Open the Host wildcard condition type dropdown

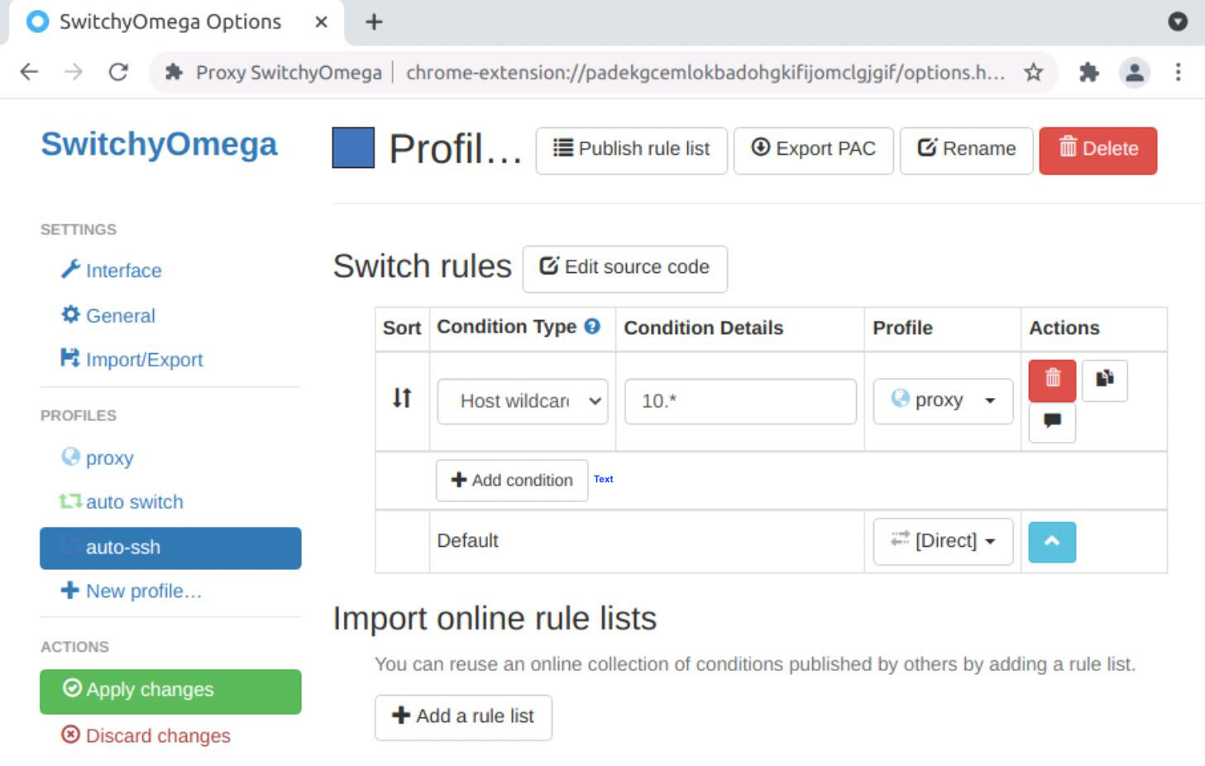click(523, 401)
